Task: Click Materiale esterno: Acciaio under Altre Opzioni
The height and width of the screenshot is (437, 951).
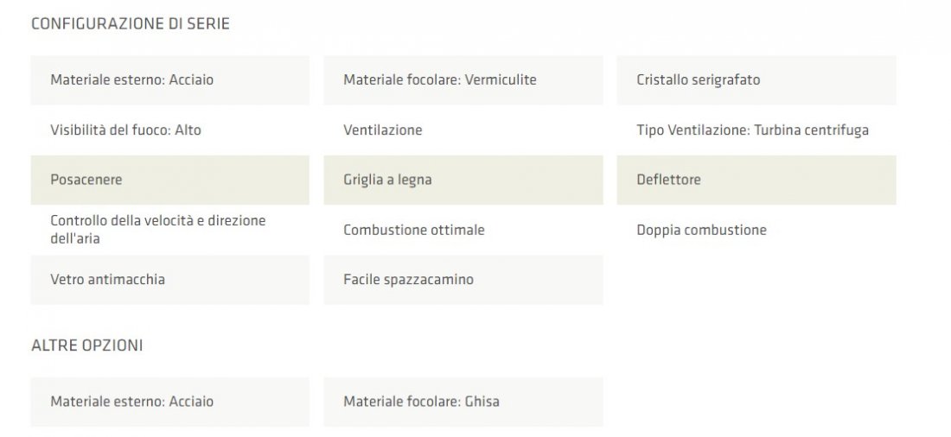Action: tap(169, 402)
